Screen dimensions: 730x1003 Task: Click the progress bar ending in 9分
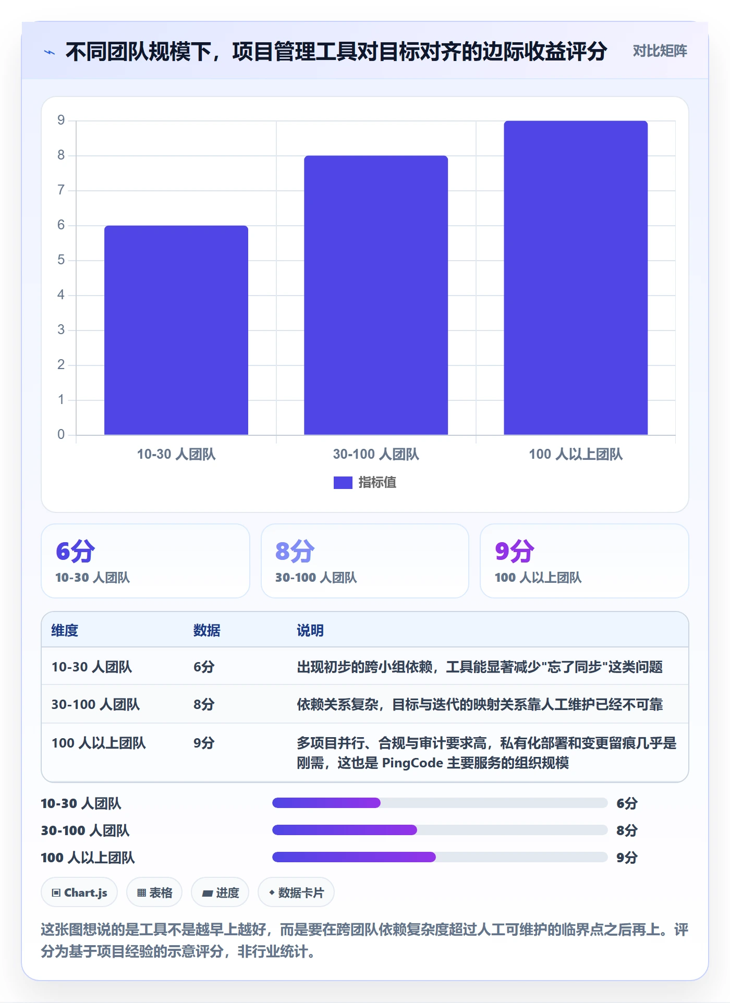pos(440,857)
